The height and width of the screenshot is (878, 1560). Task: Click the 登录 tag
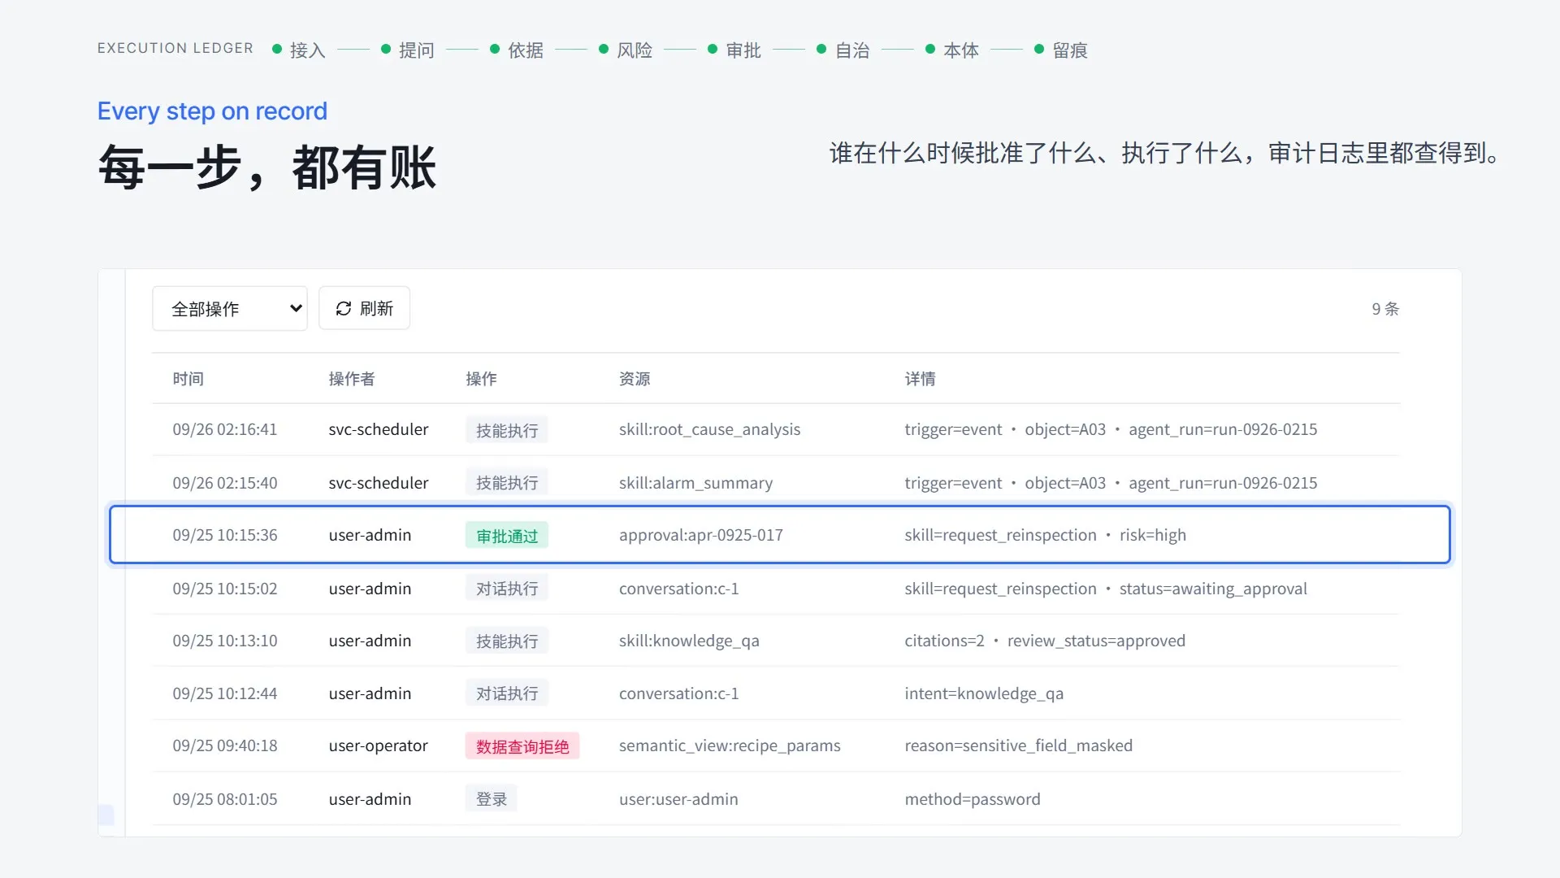coord(491,799)
